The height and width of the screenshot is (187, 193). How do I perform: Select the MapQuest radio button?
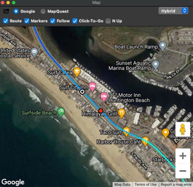point(43,11)
